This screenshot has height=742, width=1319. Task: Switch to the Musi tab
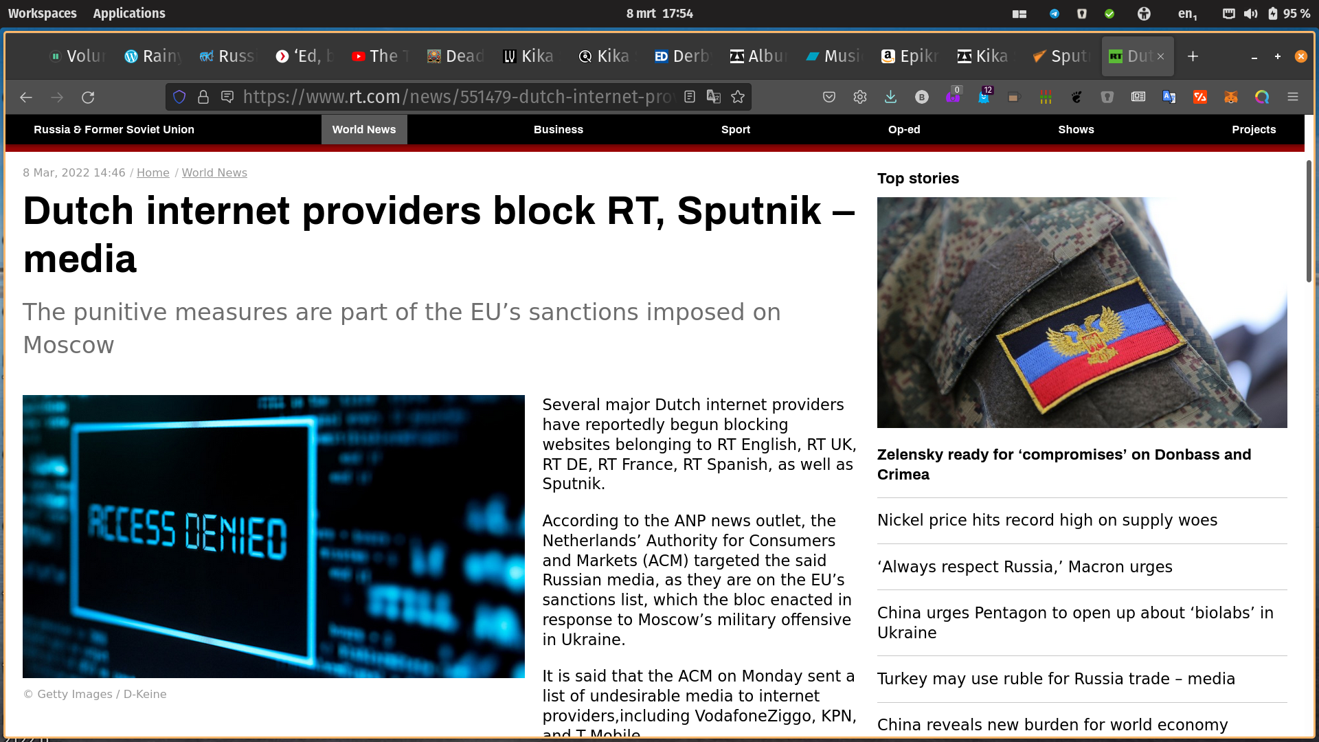pos(835,56)
